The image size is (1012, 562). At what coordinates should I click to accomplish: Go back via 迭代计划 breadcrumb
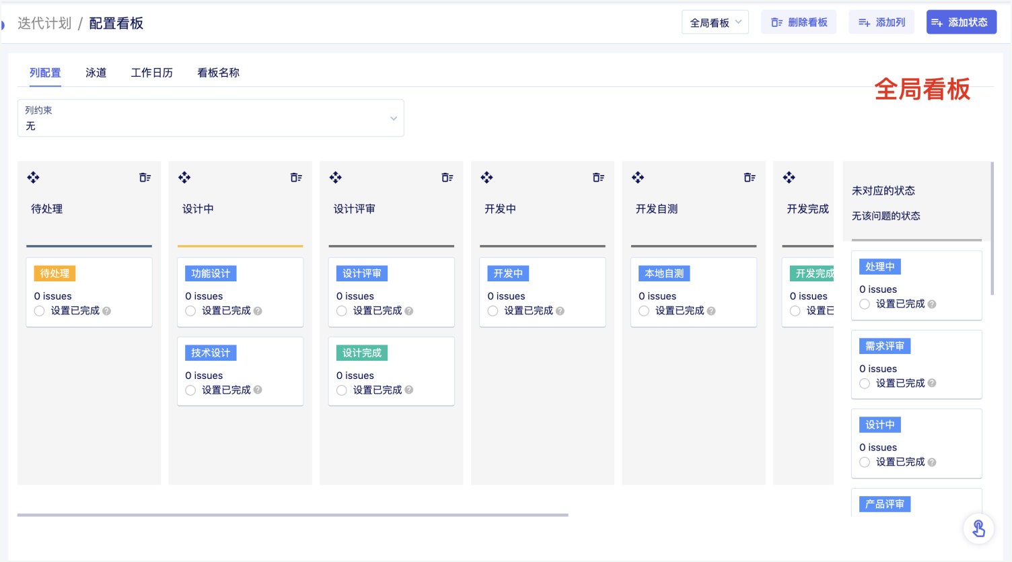(44, 24)
